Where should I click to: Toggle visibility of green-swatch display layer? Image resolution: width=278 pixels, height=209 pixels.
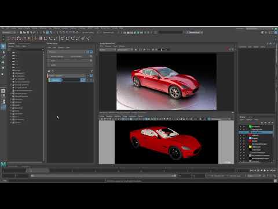point(240,127)
